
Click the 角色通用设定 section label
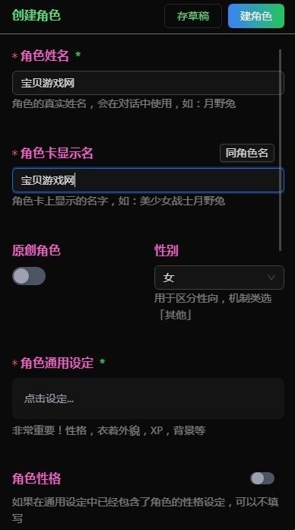tap(57, 363)
